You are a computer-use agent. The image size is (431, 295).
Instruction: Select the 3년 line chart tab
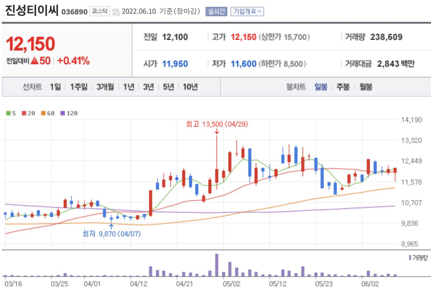(x=148, y=87)
